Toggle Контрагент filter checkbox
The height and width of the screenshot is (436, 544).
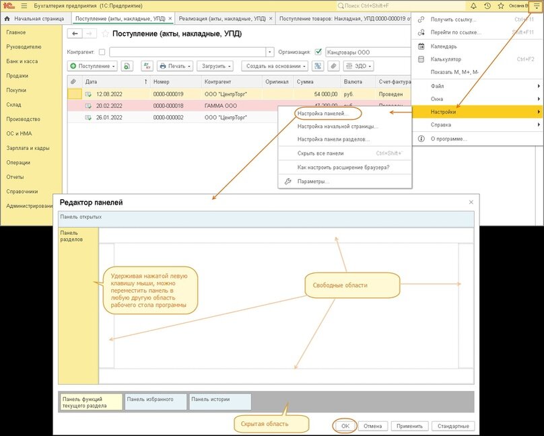point(102,52)
